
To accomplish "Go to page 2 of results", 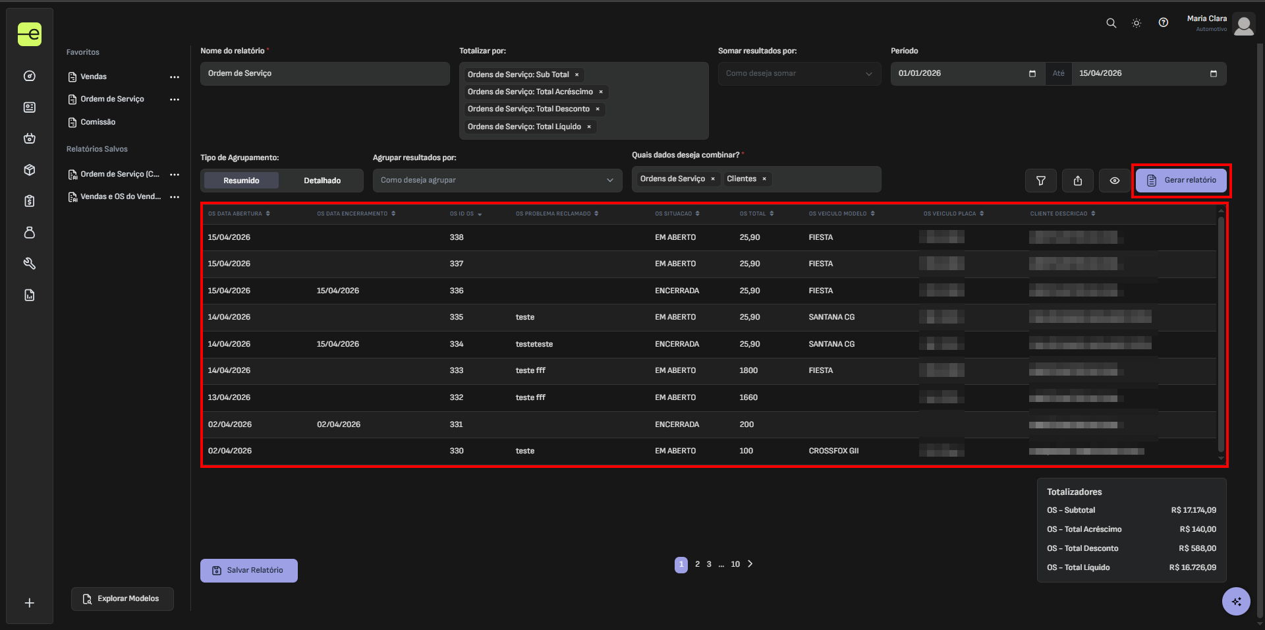I will (697, 564).
